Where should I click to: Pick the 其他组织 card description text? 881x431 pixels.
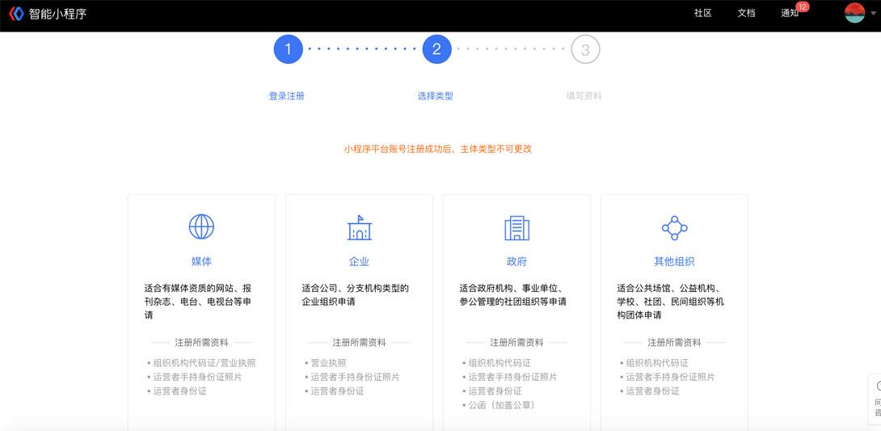pyautogui.click(x=671, y=302)
